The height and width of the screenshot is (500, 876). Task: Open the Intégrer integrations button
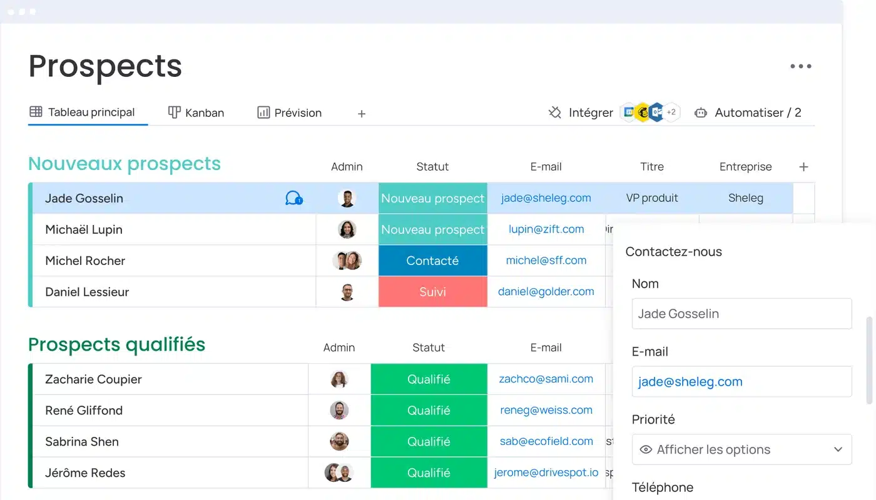click(581, 113)
